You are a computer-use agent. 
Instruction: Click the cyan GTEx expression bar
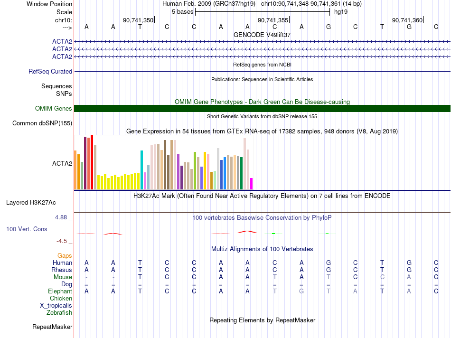[x=141, y=170]
